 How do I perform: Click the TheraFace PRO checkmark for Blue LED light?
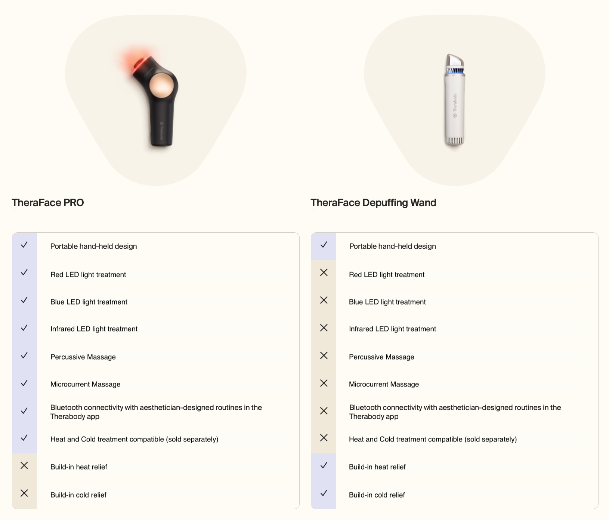coord(24,300)
